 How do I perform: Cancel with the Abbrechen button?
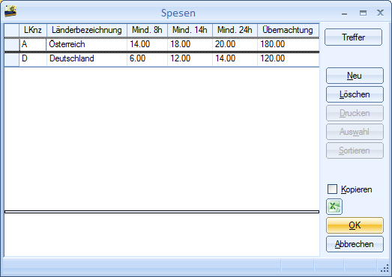click(x=355, y=244)
